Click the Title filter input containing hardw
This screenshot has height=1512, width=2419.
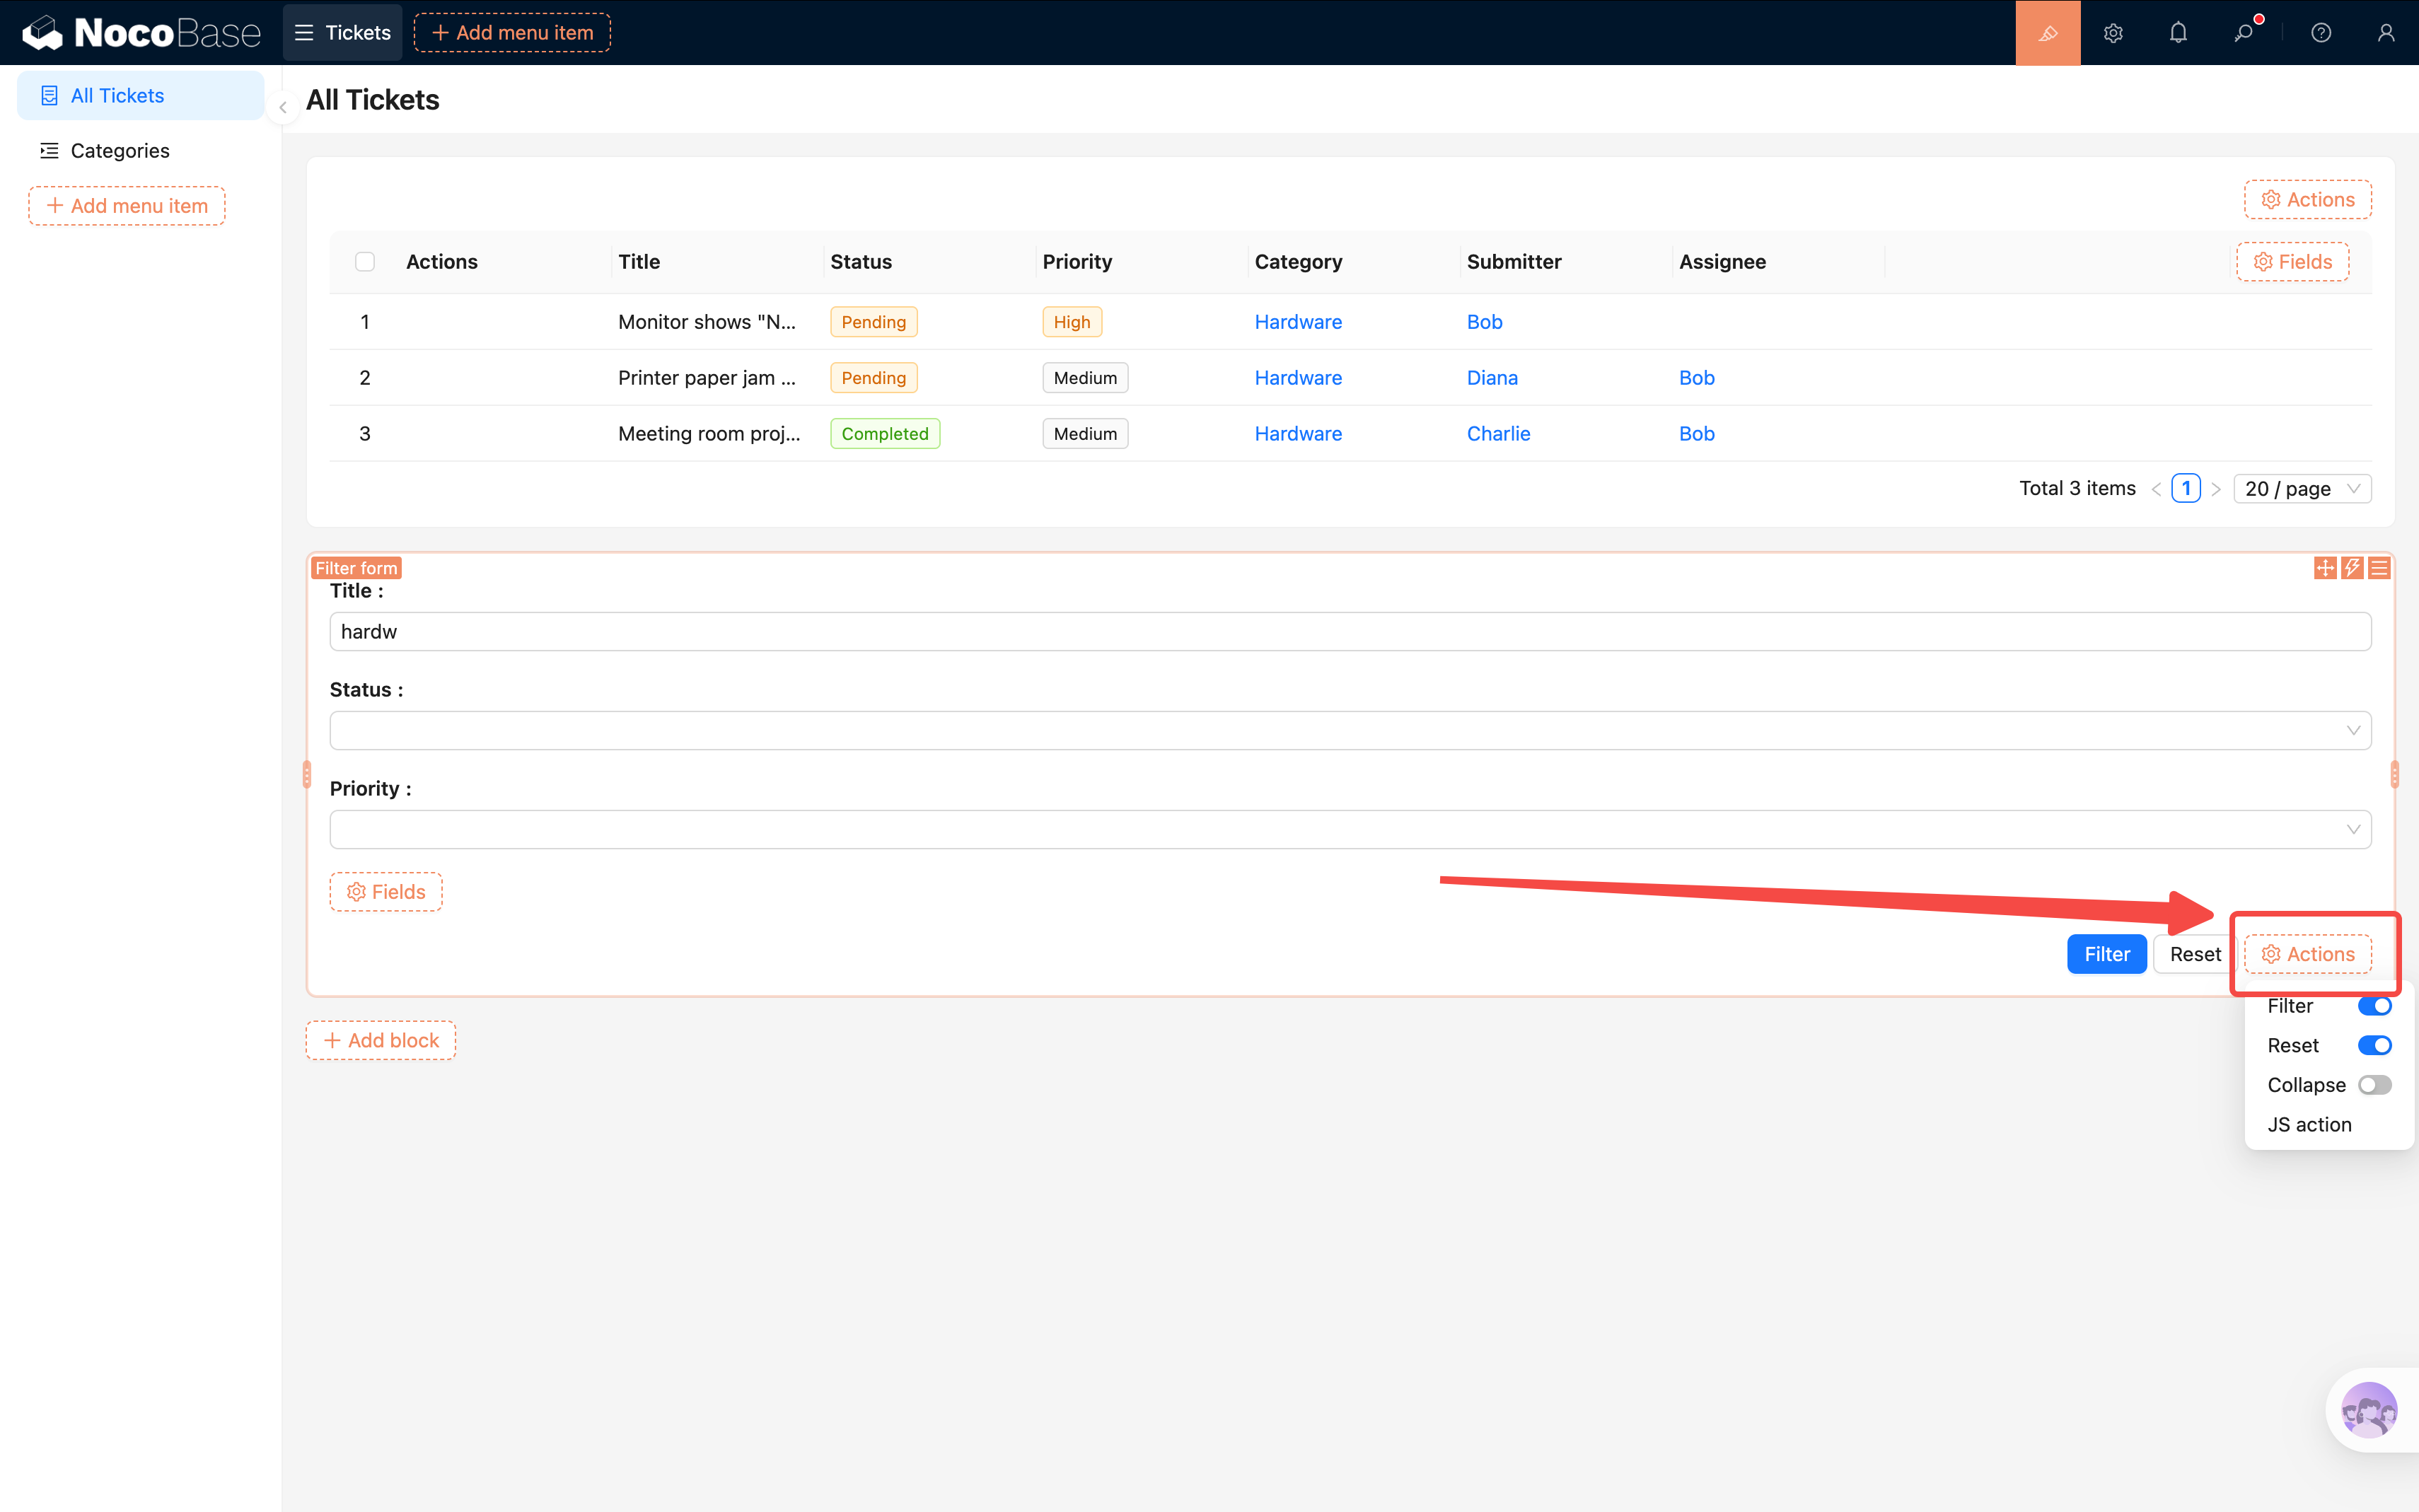(x=1350, y=632)
